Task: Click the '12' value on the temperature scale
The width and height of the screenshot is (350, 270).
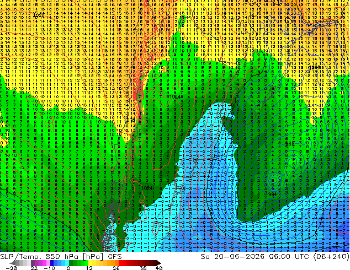Action: 89,268
